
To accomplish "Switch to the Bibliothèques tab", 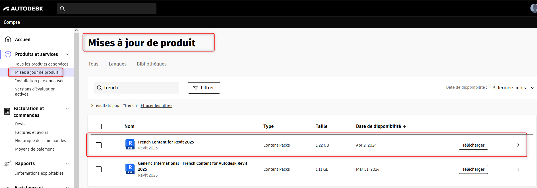I will [x=152, y=64].
